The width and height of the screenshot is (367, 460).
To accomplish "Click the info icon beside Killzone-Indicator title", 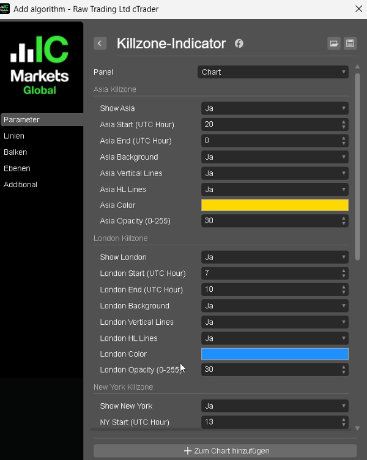I will [x=239, y=43].
